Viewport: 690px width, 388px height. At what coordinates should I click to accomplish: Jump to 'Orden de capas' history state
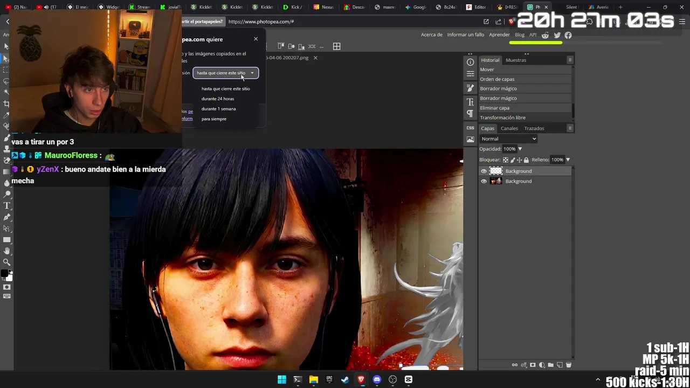point(525,79)
